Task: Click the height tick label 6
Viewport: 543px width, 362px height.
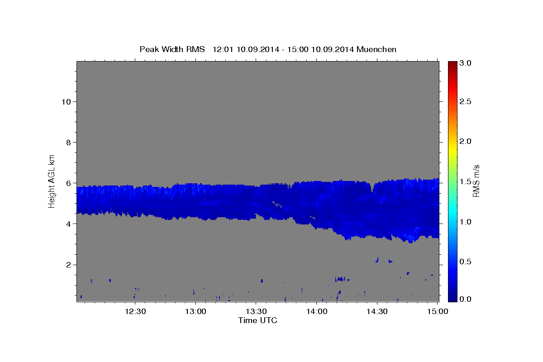Action: 67,183
